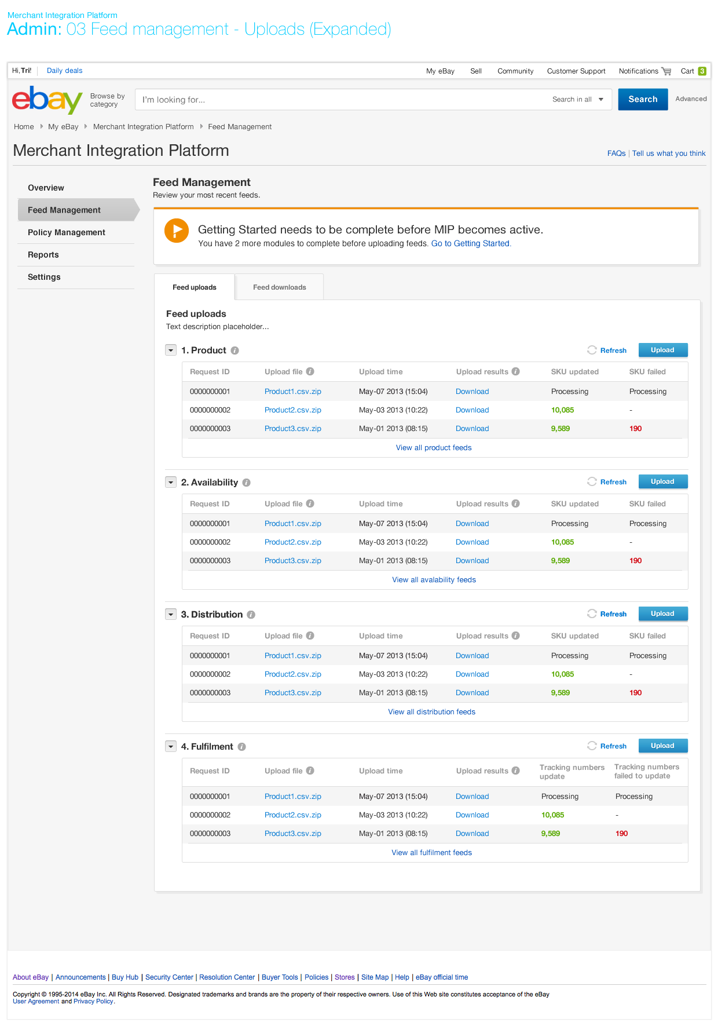The image size is (718, 1026).
Task: Click Upload button for Product feeds
Action: (x=663, y=350)
